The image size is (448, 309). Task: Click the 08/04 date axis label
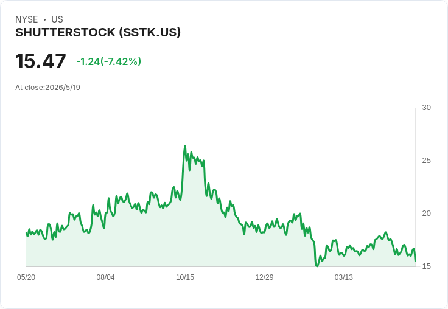point(105,277)
